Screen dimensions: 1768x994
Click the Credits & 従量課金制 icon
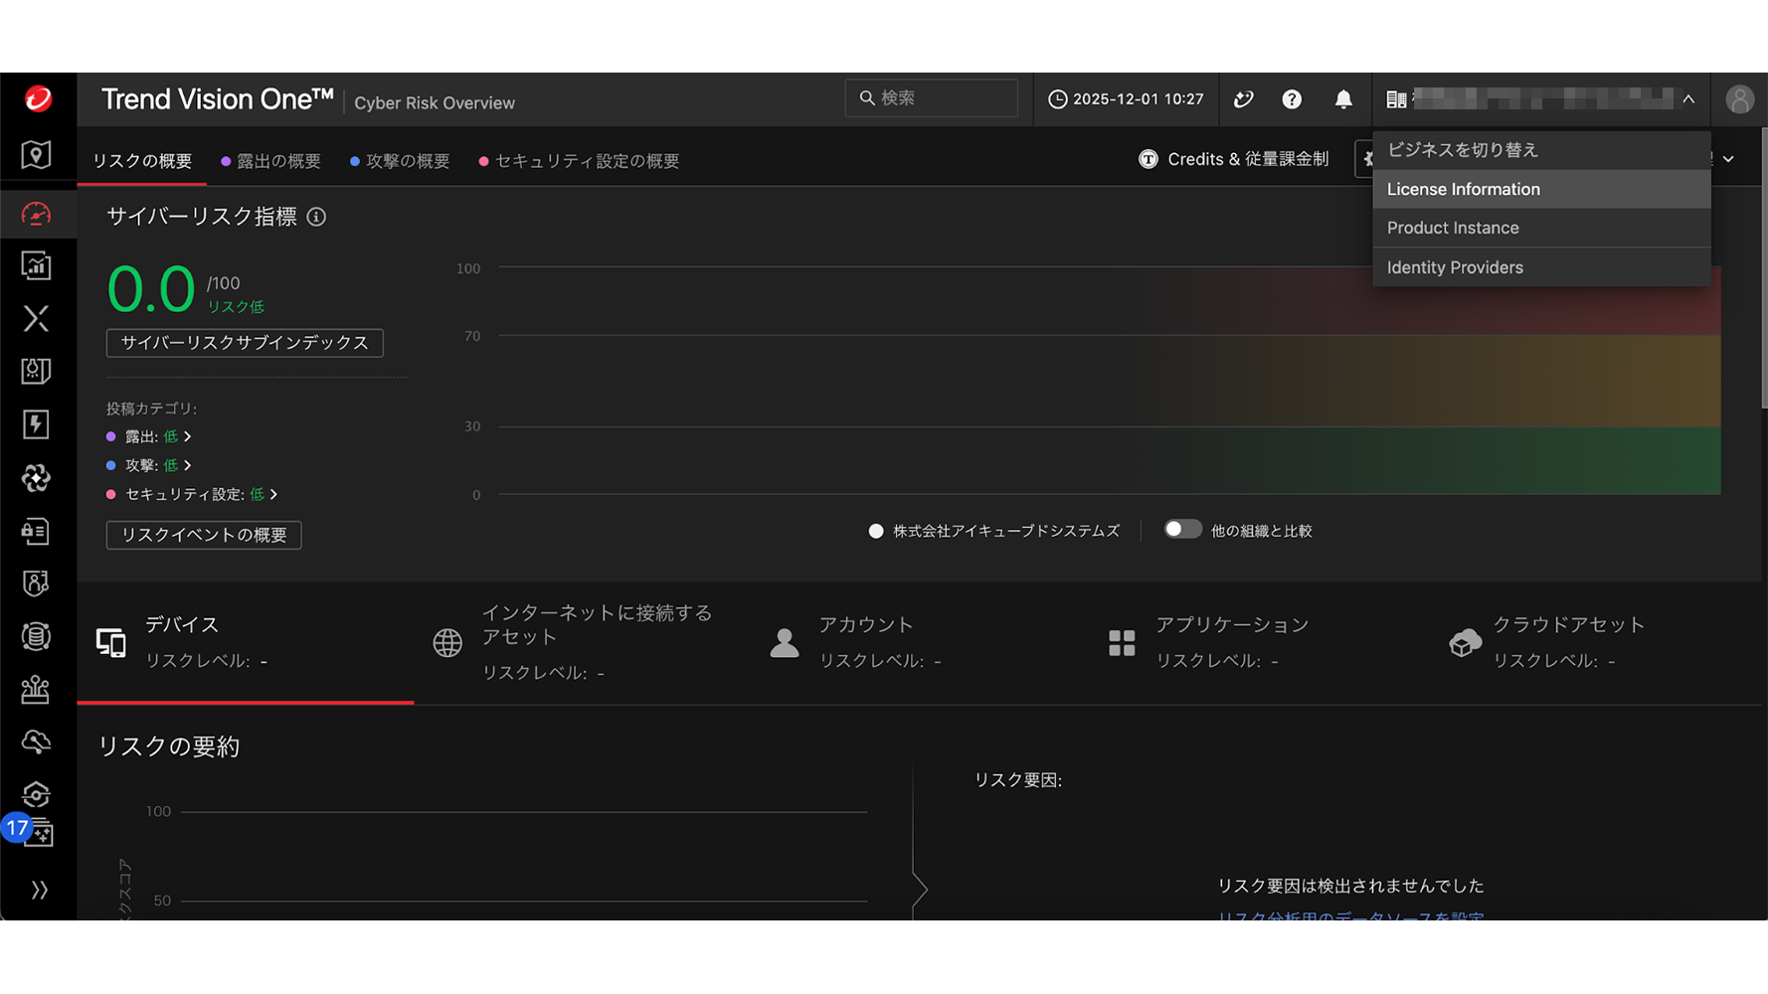(x=1148, y=159)
